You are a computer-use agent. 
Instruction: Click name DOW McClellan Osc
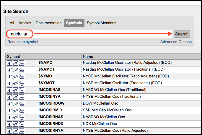pyautogui.click(x=100, y=103)
